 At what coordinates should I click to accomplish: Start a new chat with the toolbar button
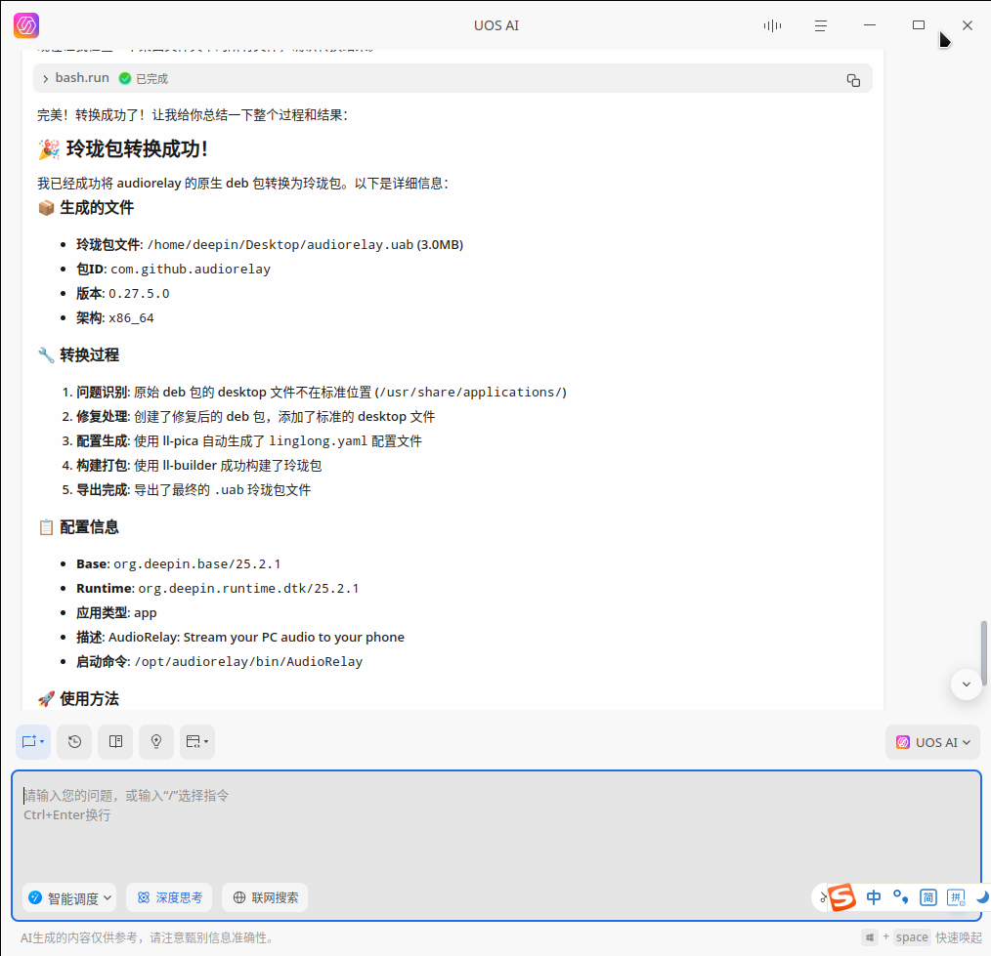point(33,742)
